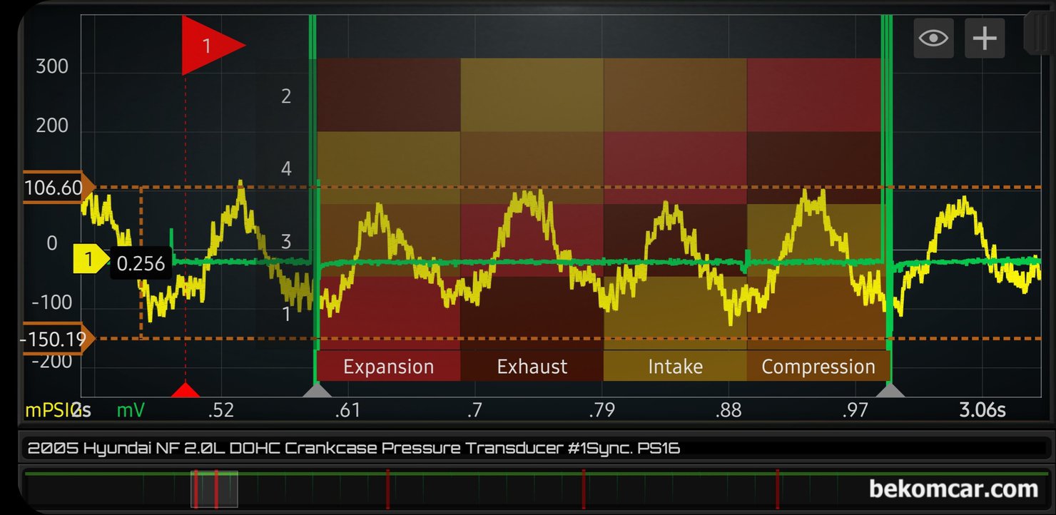
Task: Click cylinder 1 row label
Action: [x=286, y=314]
